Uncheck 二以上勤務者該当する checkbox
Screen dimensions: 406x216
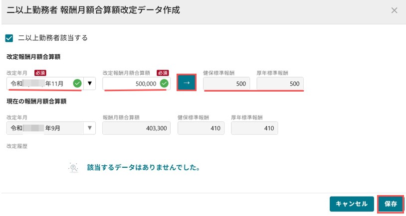point(9,38)
